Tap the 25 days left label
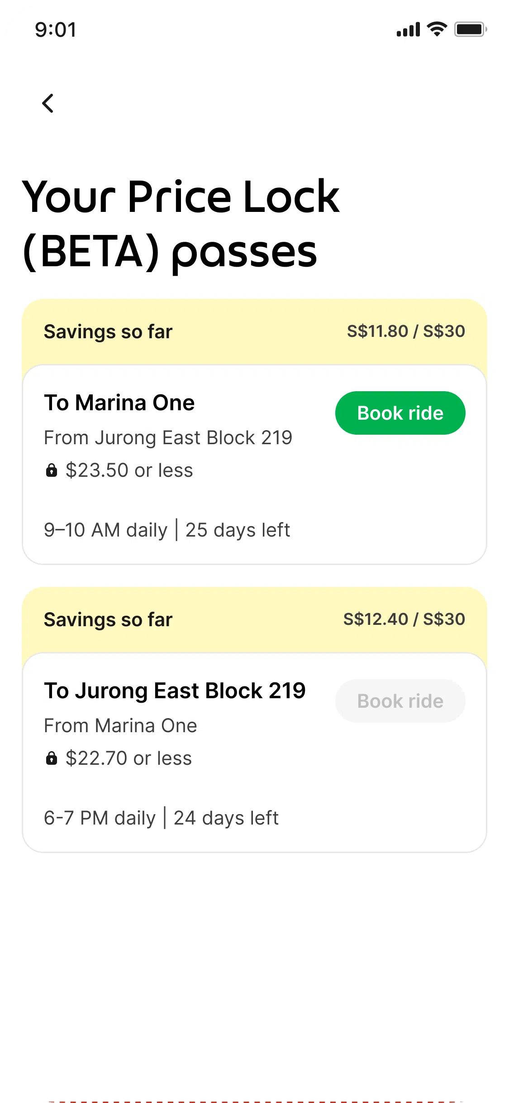The height and width of the screenshot is (1103, 509). [x=238, y=530]
